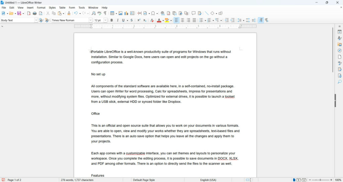The height and width of the screenshot is (182, 343).
Task: Insert an image
Action: point(120,13)
